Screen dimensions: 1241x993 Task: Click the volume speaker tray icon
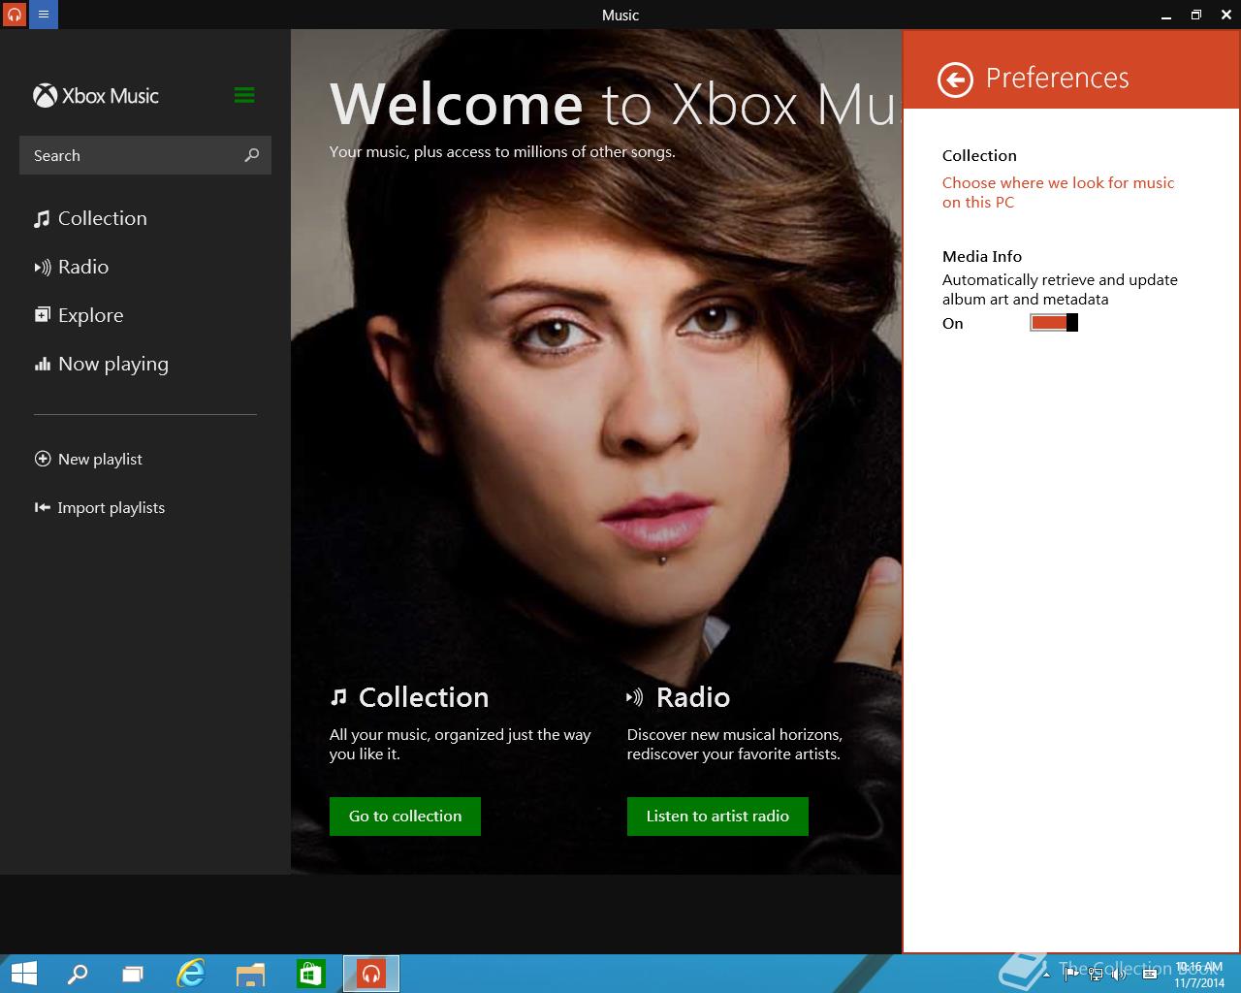pyautogui.click(x=1119, y=975)
